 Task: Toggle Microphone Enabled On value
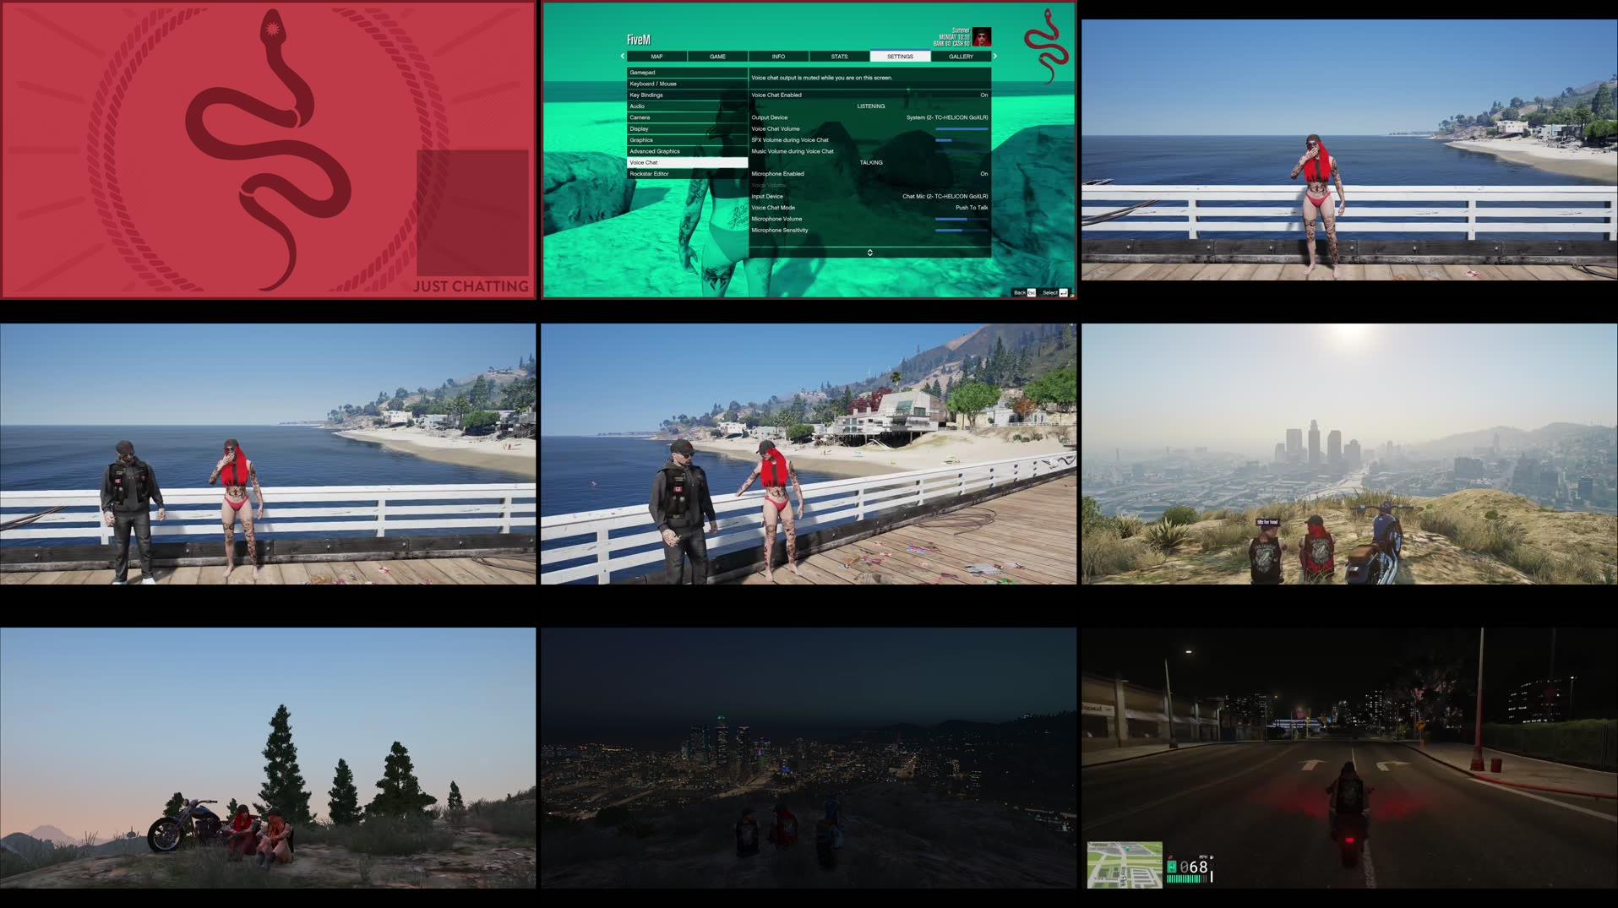pos(983,174)
